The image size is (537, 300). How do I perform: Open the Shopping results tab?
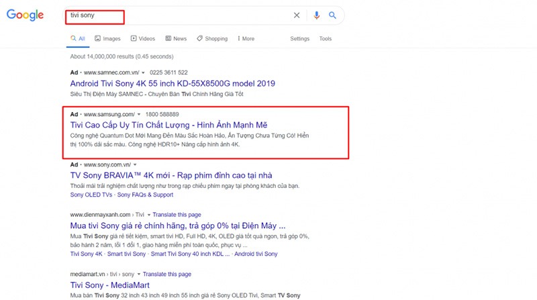[212, 39]
